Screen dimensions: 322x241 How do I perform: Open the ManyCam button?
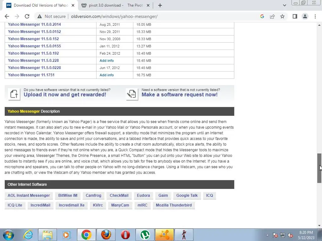tap(120, 205)
